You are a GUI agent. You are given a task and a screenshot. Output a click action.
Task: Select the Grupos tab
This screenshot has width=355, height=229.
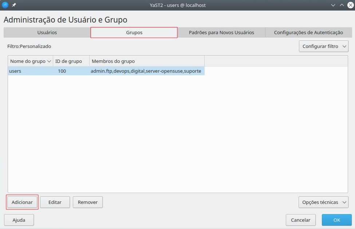(x=134, y=32)
